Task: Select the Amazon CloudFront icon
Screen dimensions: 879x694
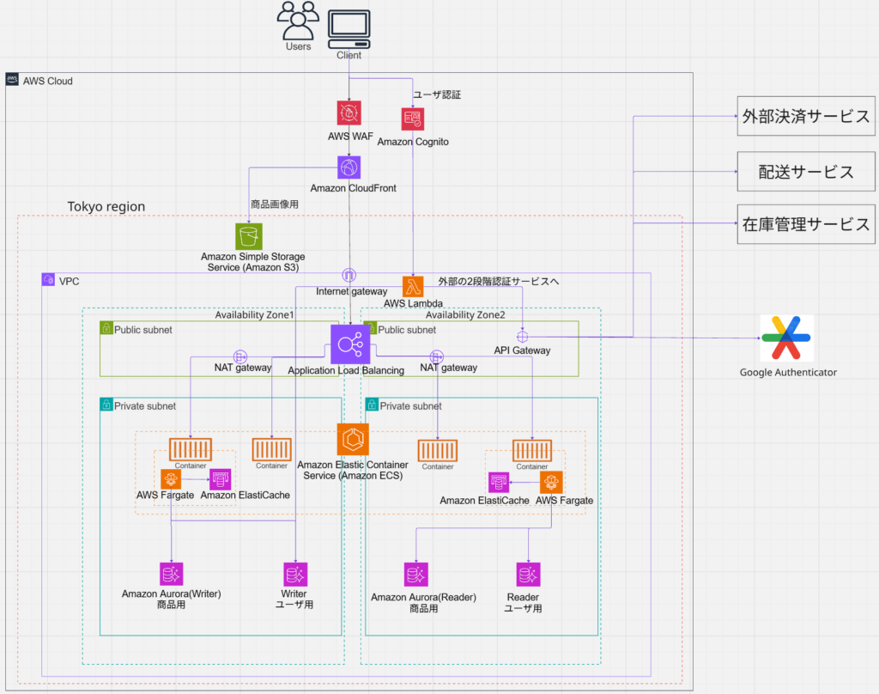Action: click(349, 167)
